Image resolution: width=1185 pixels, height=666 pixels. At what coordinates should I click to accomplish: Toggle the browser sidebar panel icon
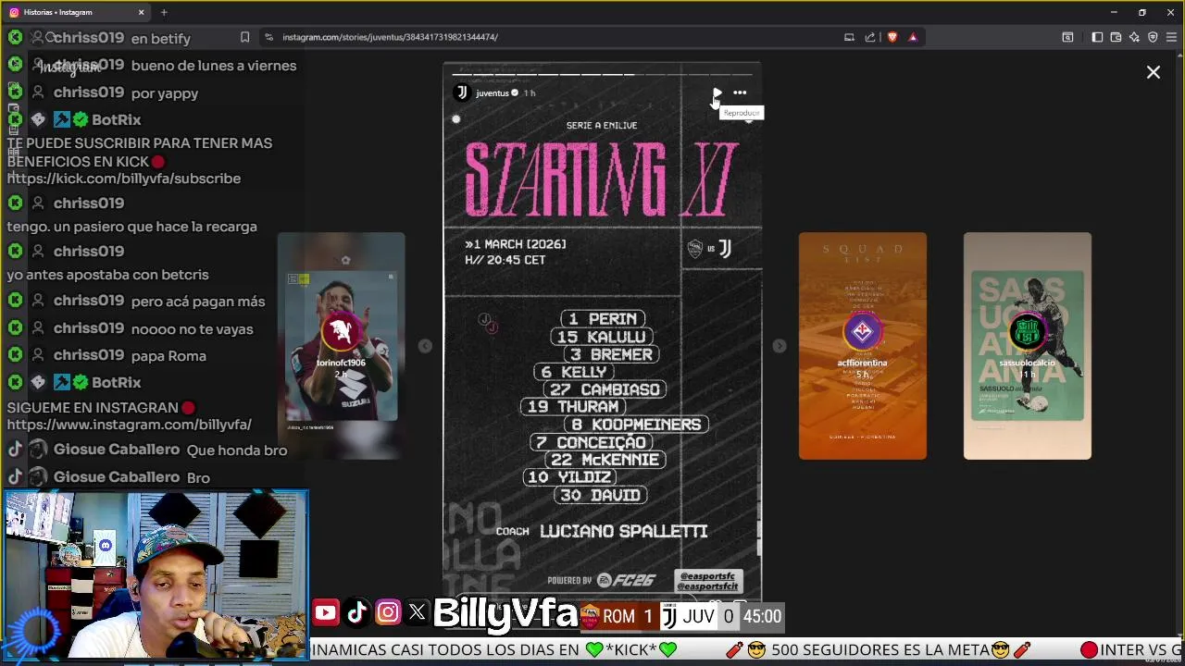(x=1097, y=37)
